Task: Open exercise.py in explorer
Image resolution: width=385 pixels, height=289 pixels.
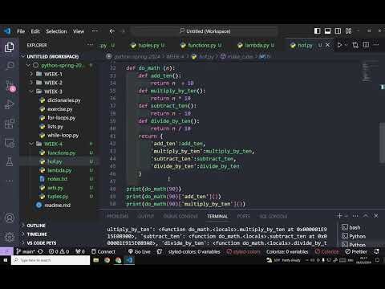Action: [x=59, y=109]
